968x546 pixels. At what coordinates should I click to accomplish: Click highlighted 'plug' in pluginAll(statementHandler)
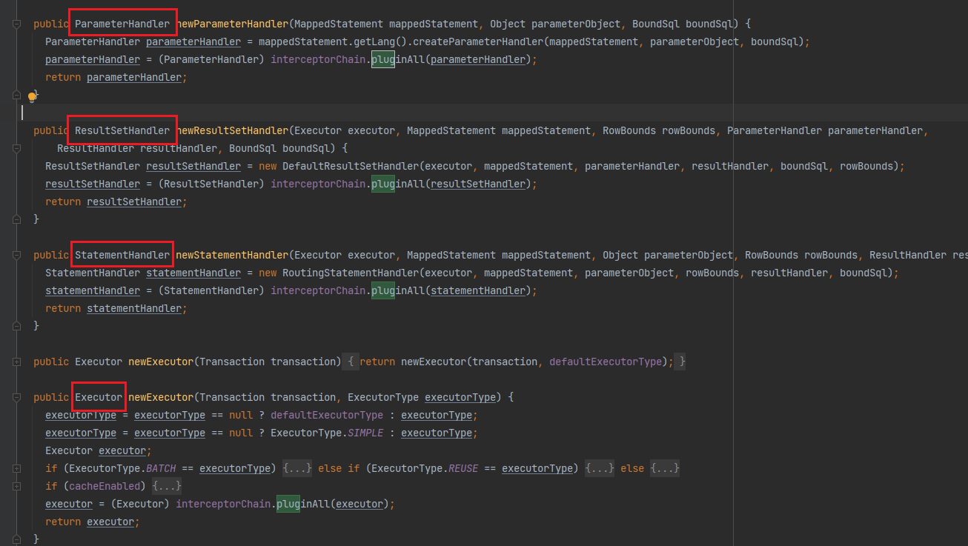tap(383, 290)
